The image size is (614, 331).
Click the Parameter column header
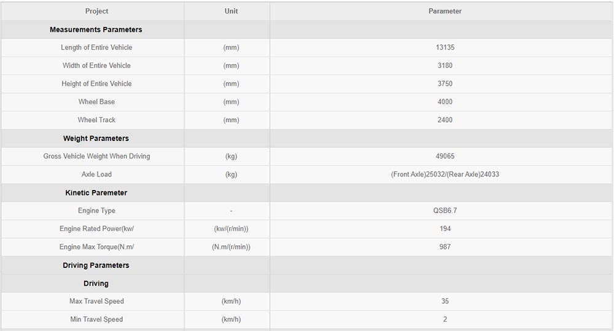pos(445,11)
